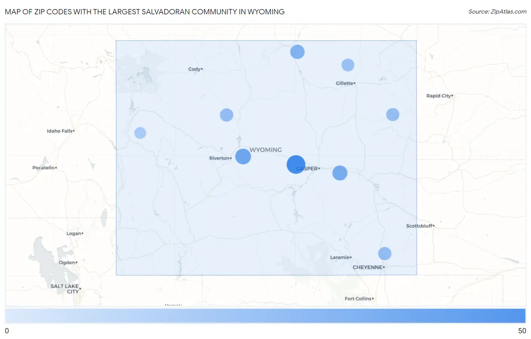Click the Pocatello city label
The height and width of the screenshot is (339, 531).
(44, 167)
